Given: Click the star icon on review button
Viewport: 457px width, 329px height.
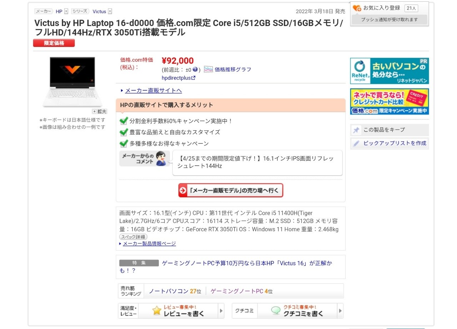Looking at the screenshot, I should 157,311.
